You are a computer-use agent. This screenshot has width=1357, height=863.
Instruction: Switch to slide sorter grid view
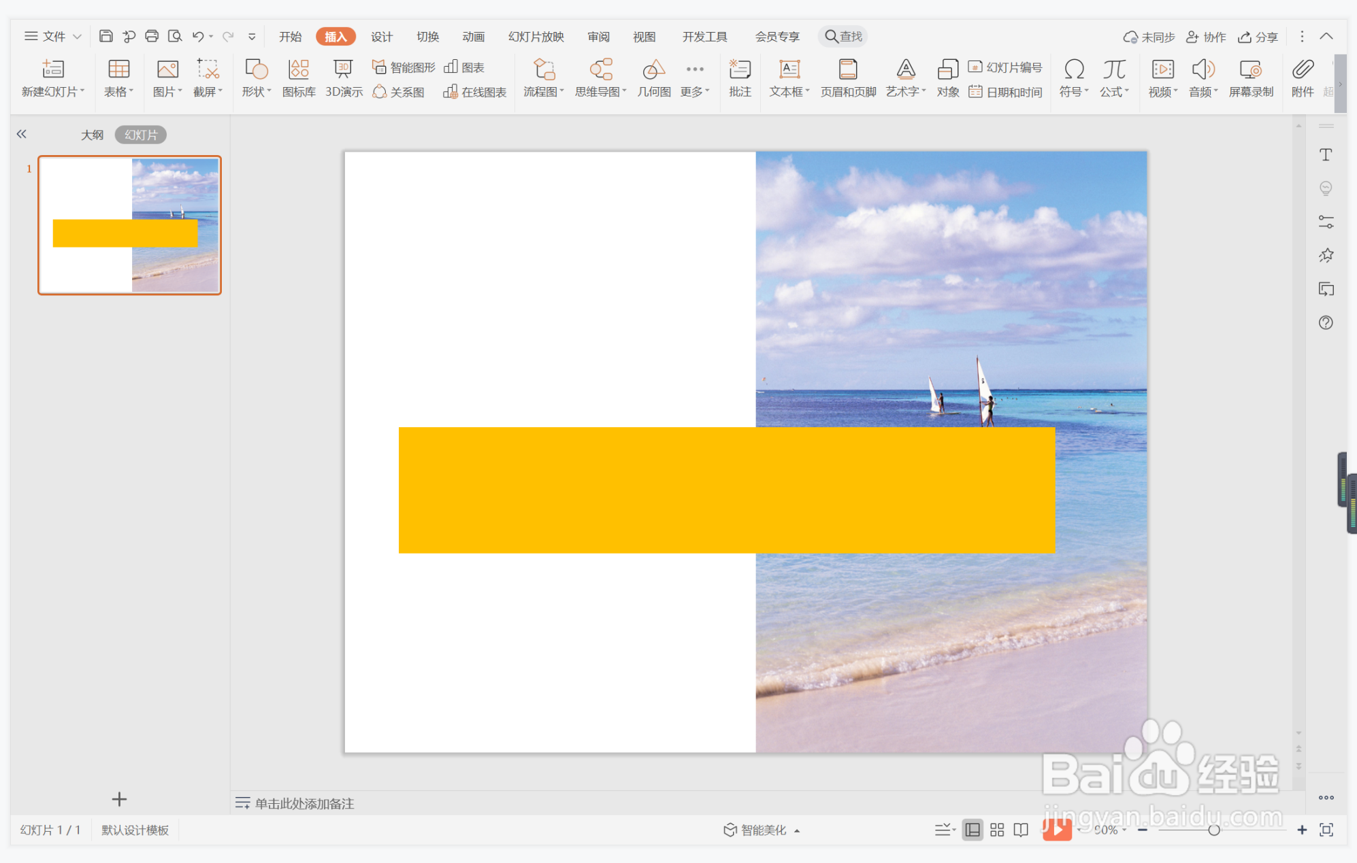pyautogui.click(x=997, y=830)
